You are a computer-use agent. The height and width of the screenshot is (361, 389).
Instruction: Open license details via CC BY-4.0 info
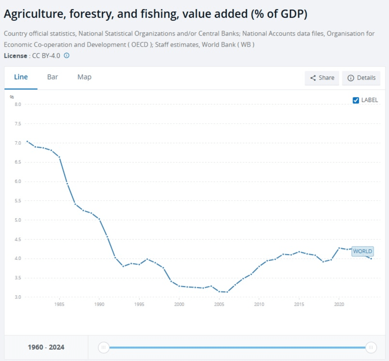[x=67, y=55]
